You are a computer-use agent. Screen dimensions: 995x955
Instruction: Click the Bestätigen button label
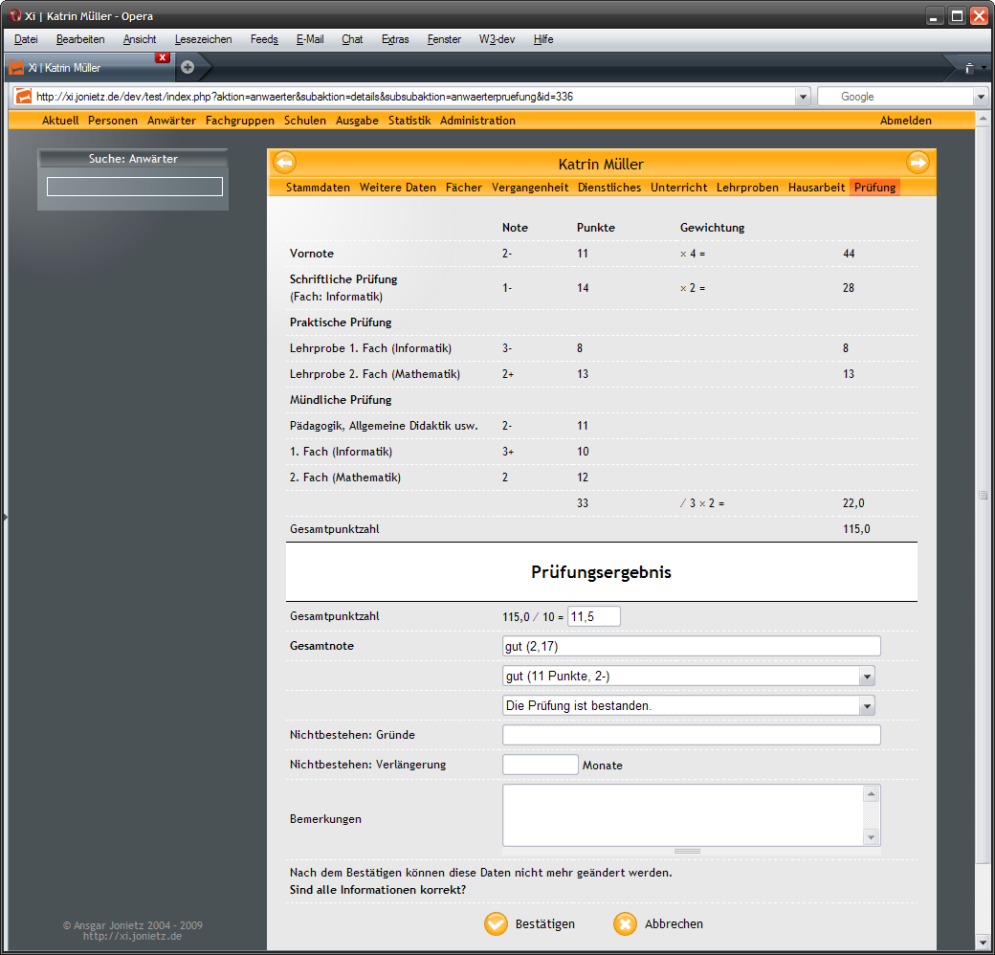coord(545,924)
